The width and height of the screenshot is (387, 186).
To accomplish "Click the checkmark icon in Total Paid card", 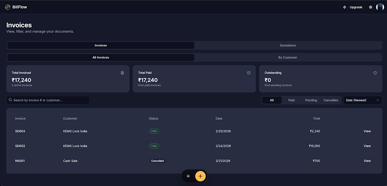I will coord(248,73).
